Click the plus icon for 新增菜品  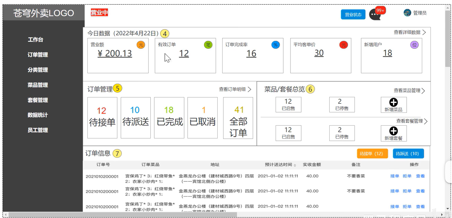point(393,102)
